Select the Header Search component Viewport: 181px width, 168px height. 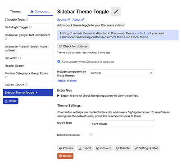(x=28, y=66)
